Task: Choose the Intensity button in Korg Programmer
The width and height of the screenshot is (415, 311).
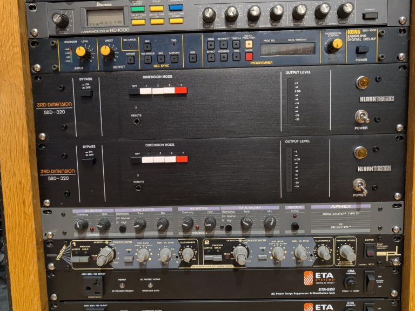Action: click(223, 45)
